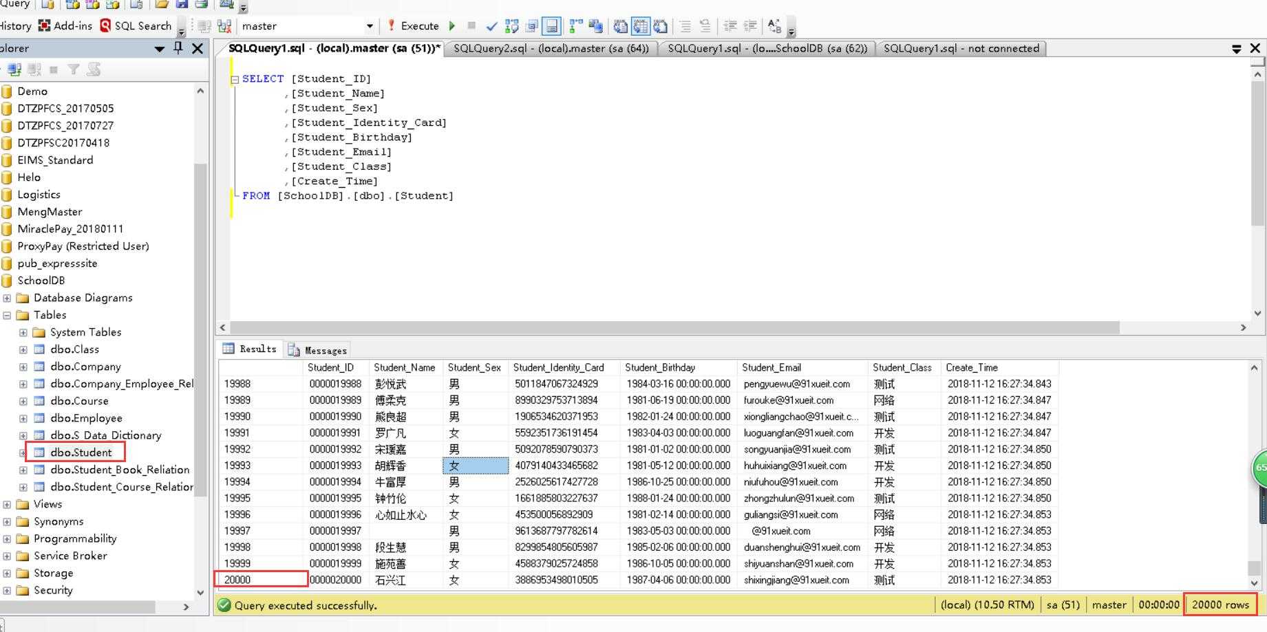
Task: Click the Open File folder icon
Action: [x=162, y=4]
